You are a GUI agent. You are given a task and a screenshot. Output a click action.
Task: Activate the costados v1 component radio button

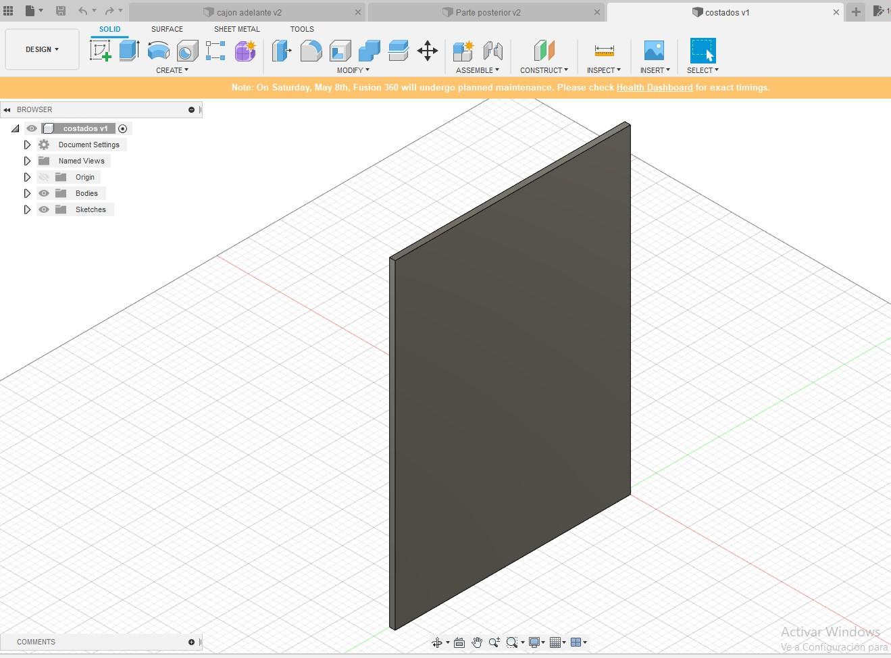click(x=122, y=128)
